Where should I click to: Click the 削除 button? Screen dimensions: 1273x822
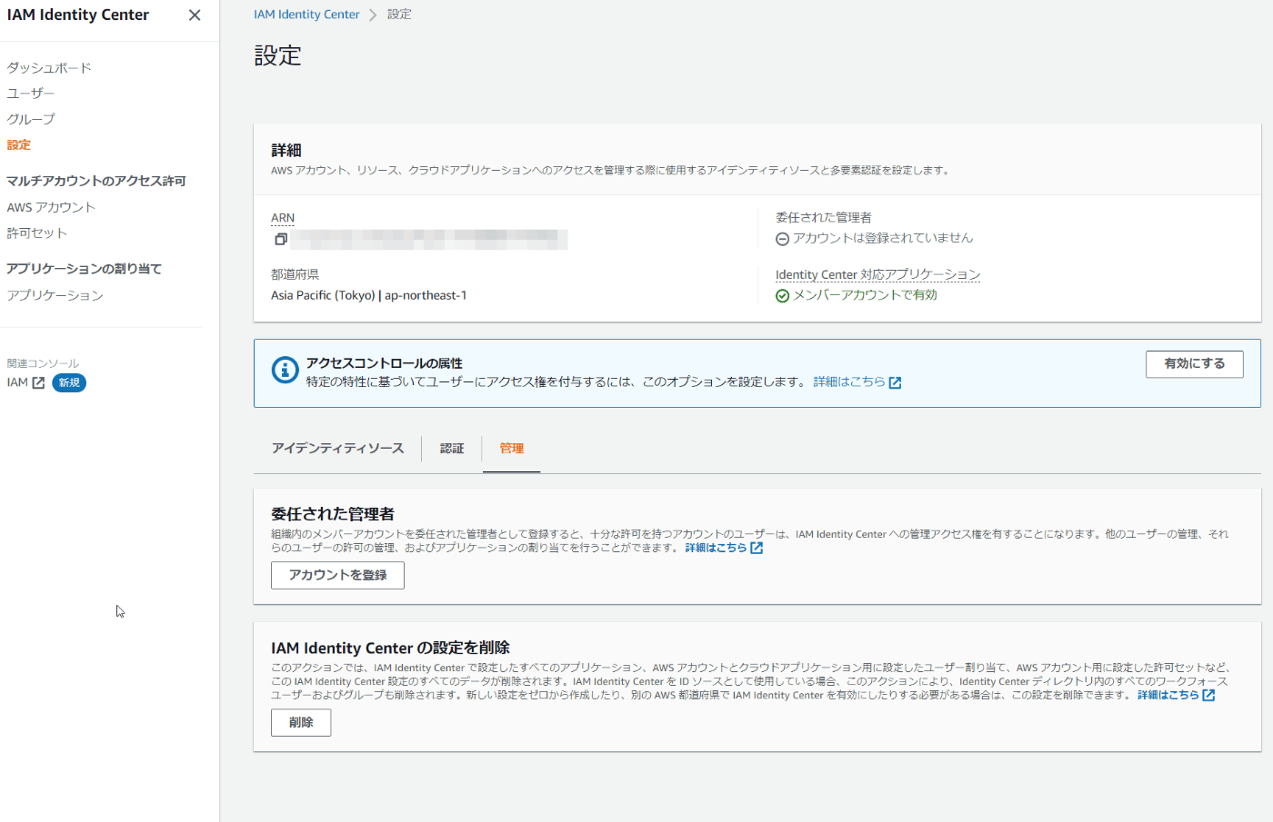301,722
